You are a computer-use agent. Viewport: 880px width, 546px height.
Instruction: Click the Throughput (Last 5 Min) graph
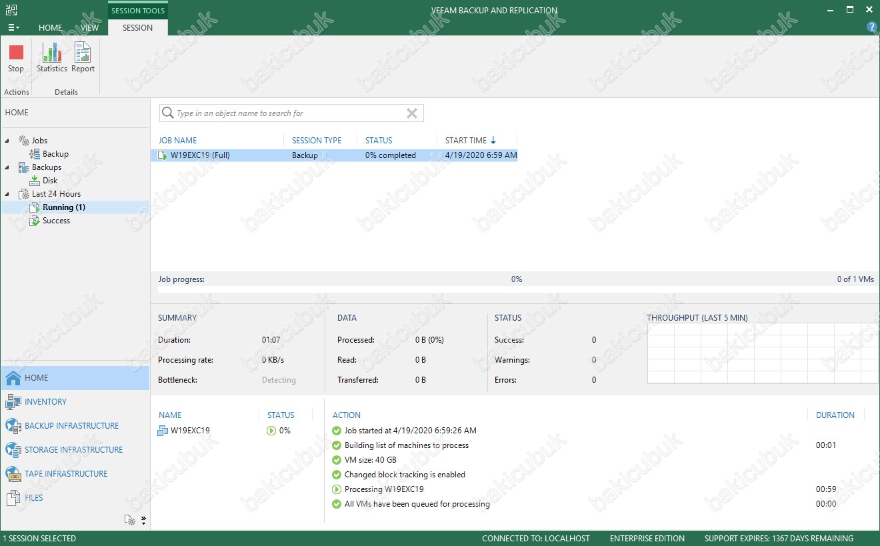click(x=763, y=353)
